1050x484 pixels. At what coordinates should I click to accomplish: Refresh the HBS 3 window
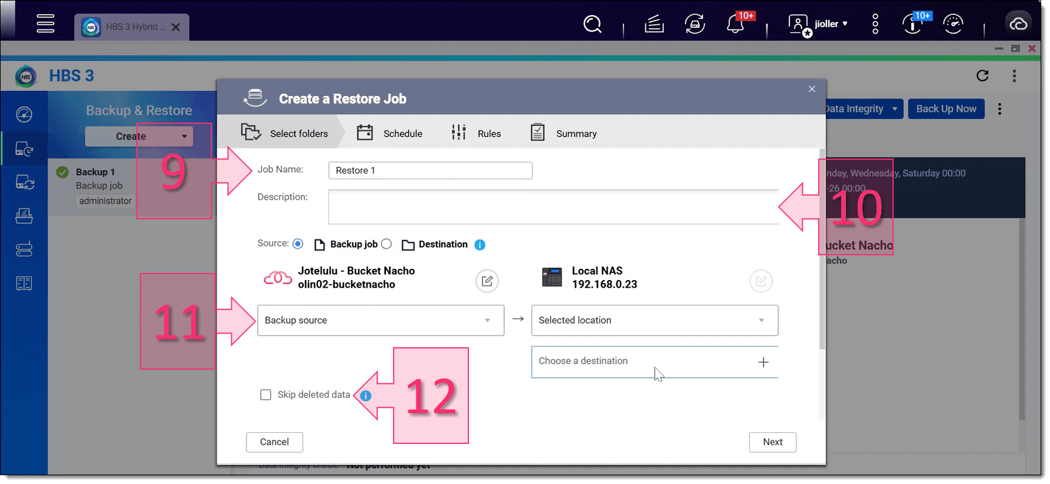pyautogui.click(x=982, y=75)
